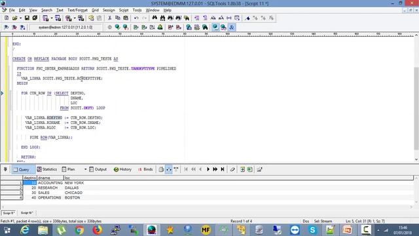This screenshot has height=236, width=419.
Task: Open Internet Explorer from taskbar
Action: click(25, 230)
